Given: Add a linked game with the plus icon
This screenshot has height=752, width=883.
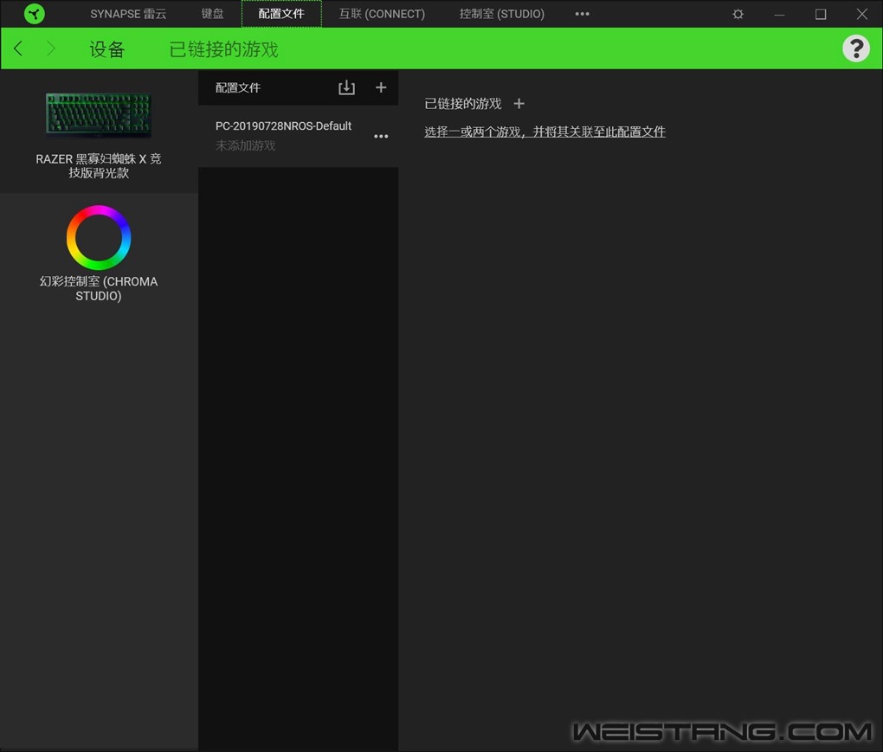Looking at the screenshot, I should pyautogui.click(x=519, y=104).
